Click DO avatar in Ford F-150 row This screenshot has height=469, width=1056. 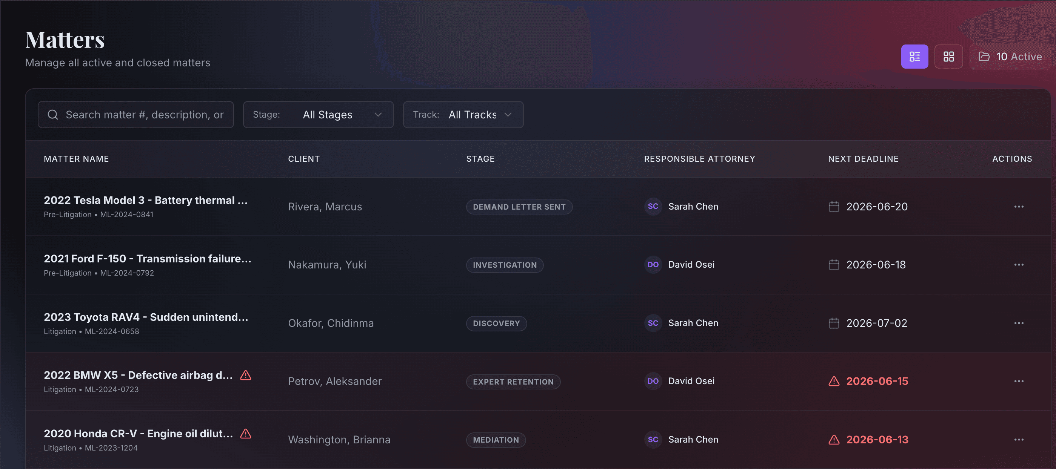click(x=653, y=265)
